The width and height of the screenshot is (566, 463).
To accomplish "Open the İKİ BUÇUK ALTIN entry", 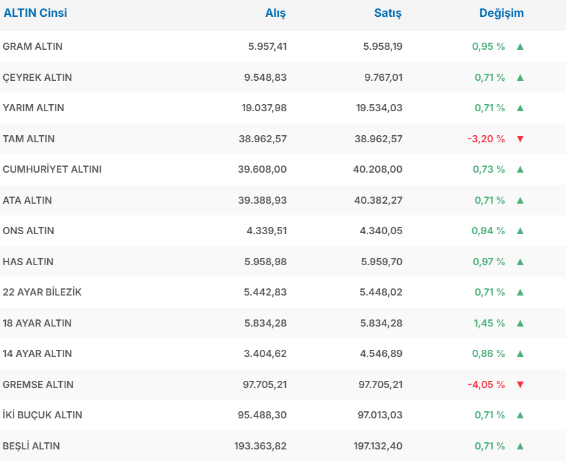I will click(43, 415).
